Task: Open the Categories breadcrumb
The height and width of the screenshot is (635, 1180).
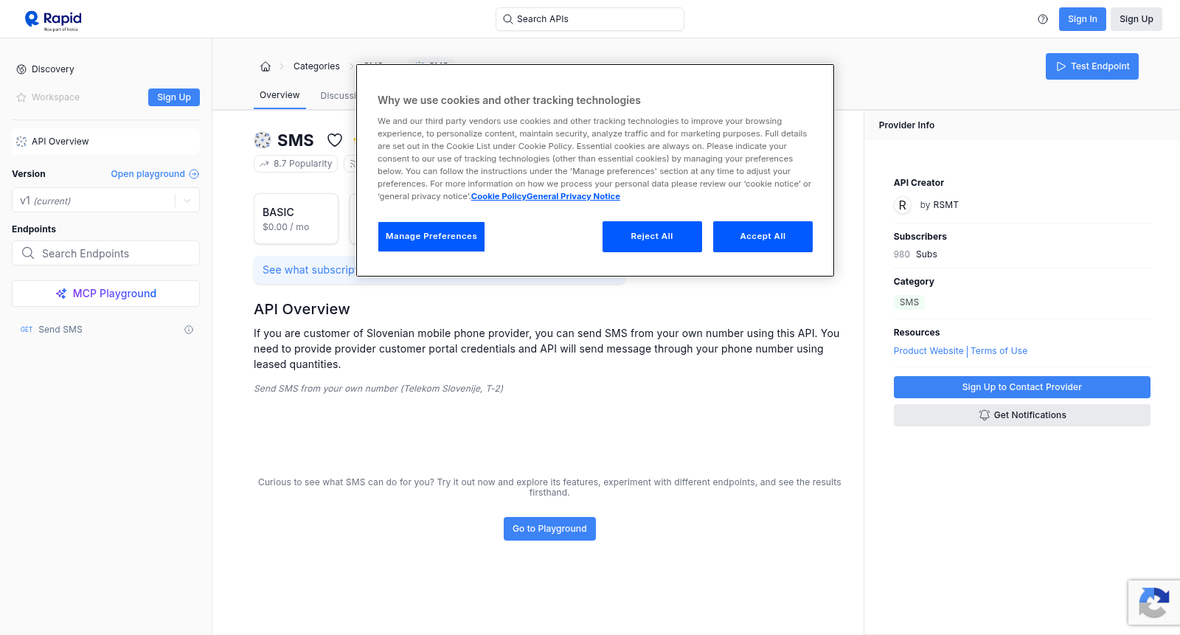Action: pos(316,66)
